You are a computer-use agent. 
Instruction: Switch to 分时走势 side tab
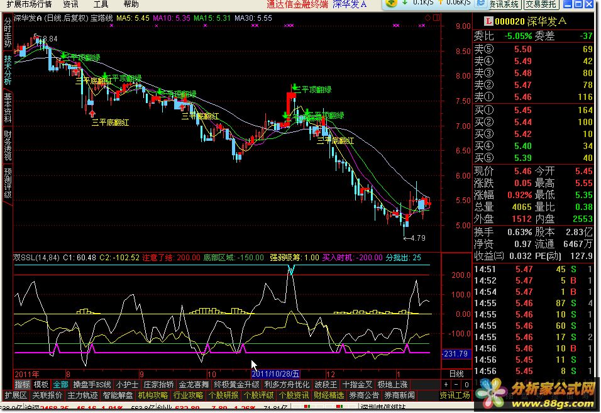click(x=8, y=32)
